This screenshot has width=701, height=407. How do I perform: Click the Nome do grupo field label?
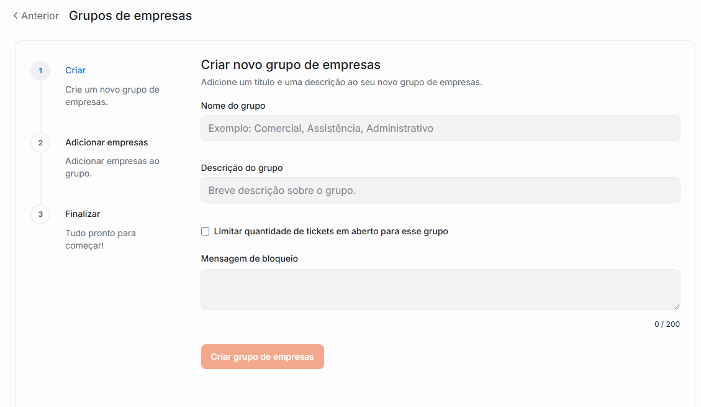click(x=233, y=106)
